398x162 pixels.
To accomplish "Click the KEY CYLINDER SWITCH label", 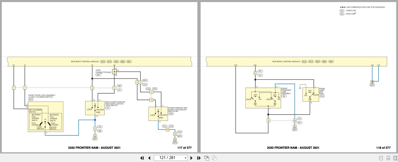I will (35, 111).
